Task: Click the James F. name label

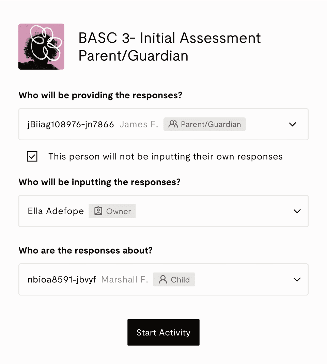Action: tap(139, 124)
